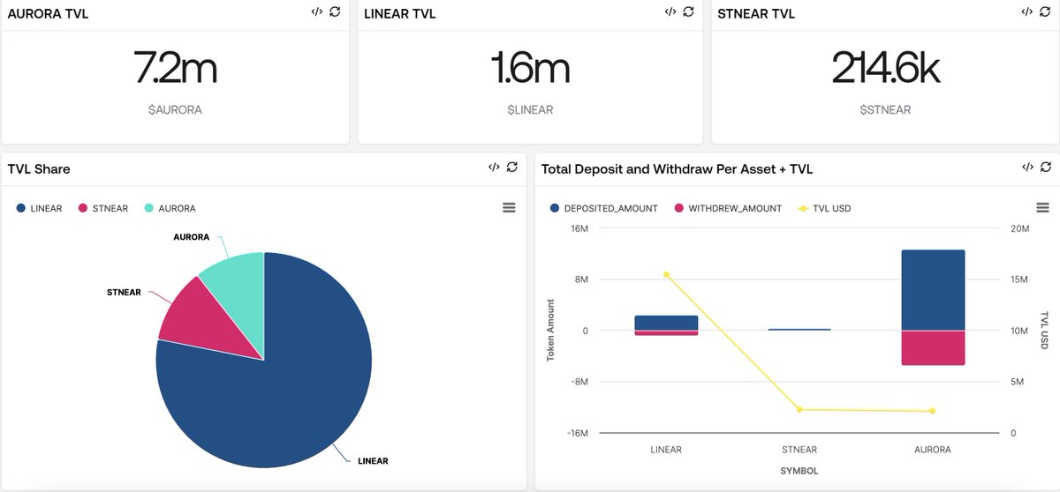
Task: Click the STNEAR deposited amount bar
Action: 799,330
